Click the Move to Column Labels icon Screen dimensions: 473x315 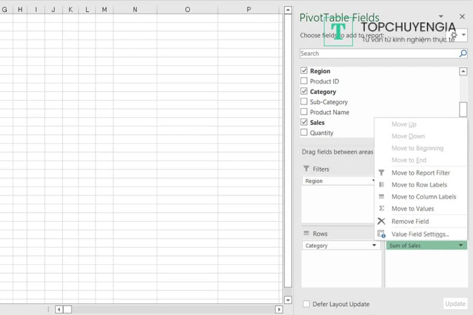(x=381, y=197)
